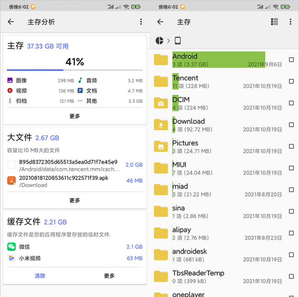Tap the green Android size bar
The height and width of the screenshot is (297, 299).
[218, 60]
